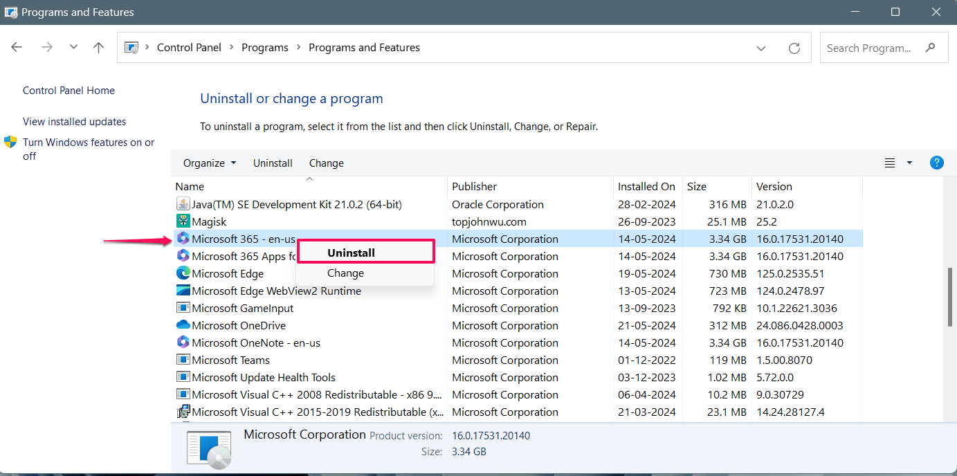Viewport: 957px width, 476px height.
Task: Click the Uninstall toolbar button
Action: pyautogui.click(x=273, y=163)
